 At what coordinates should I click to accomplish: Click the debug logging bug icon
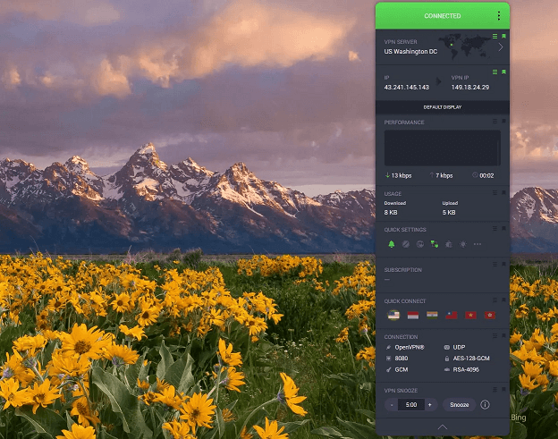[x=448, y=244]
